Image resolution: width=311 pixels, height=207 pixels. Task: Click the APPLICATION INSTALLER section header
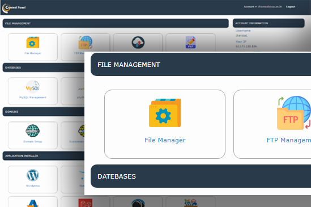tap(44, 156)
